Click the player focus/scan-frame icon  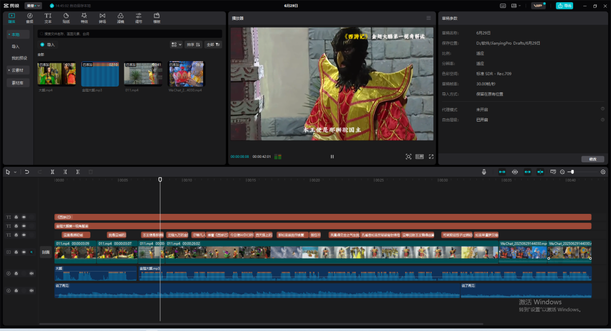click(408, 157)
